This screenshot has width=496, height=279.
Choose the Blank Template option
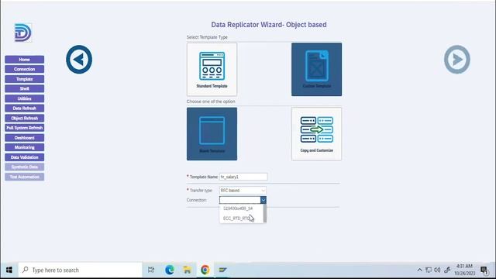pos(212,134)
